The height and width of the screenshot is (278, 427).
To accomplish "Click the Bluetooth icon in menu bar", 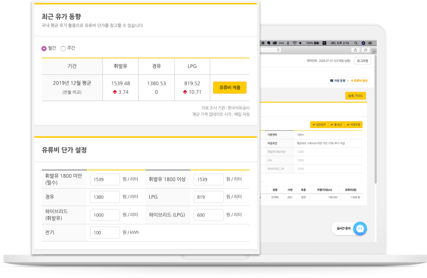I will click(x=288, y=43).
